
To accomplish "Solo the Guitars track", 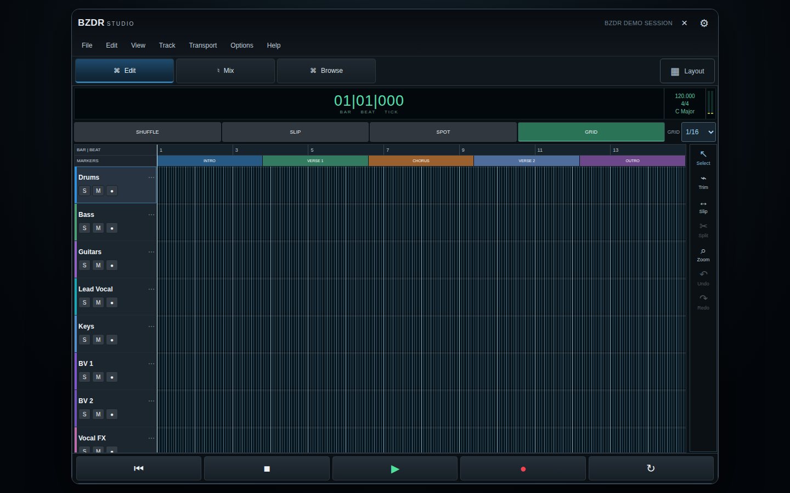I will tap(84, 265).
